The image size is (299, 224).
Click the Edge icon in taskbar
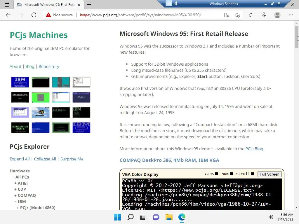(x=182, y=217)
